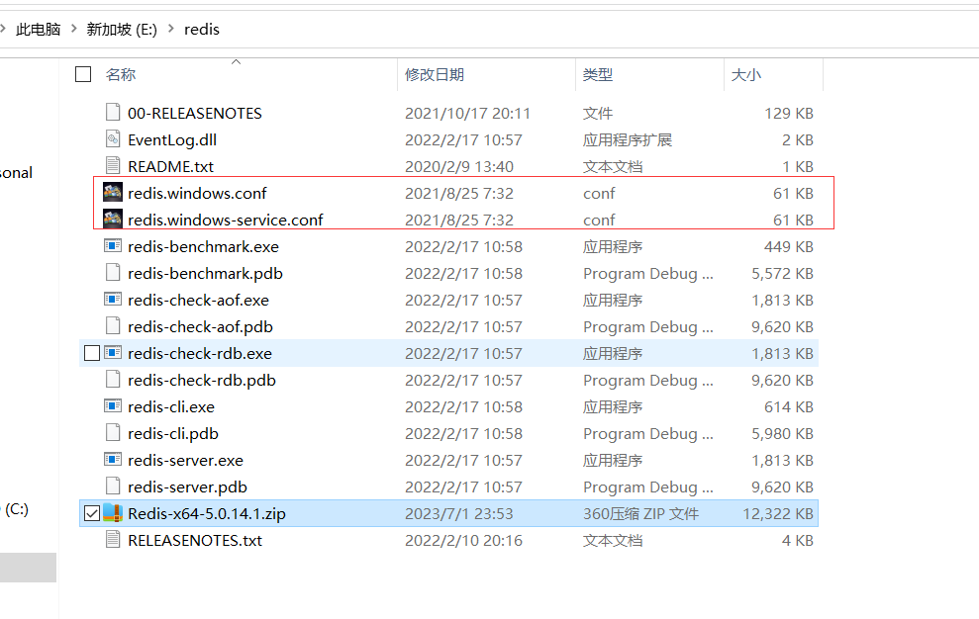This screenshot has height=619, width=979.
Task: Select redis-check-rdb.pdb file name
Action: click(202, 380)
